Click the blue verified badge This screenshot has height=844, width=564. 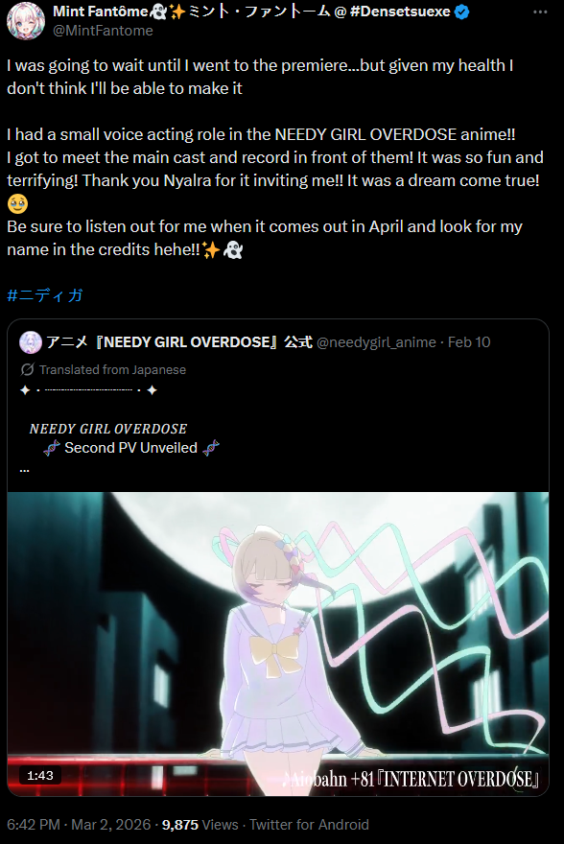[x=461, y=12]
